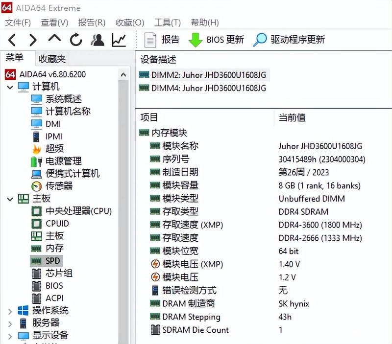Open the 文件(F) menu
392x344 pixels.
(18, 23)
